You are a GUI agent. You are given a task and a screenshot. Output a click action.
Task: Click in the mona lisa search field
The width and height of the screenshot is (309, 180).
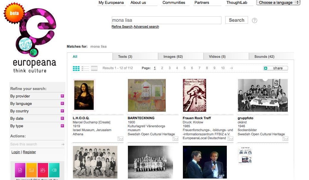click(166, 20)
